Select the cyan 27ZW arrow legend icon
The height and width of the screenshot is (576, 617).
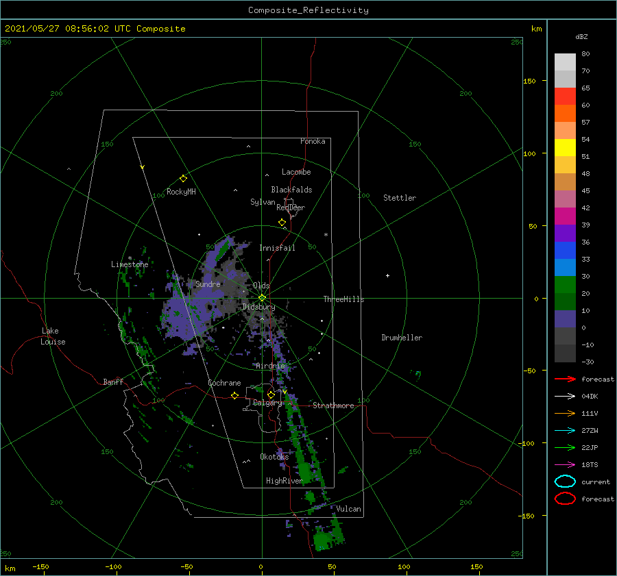click(x=565, y=431)
